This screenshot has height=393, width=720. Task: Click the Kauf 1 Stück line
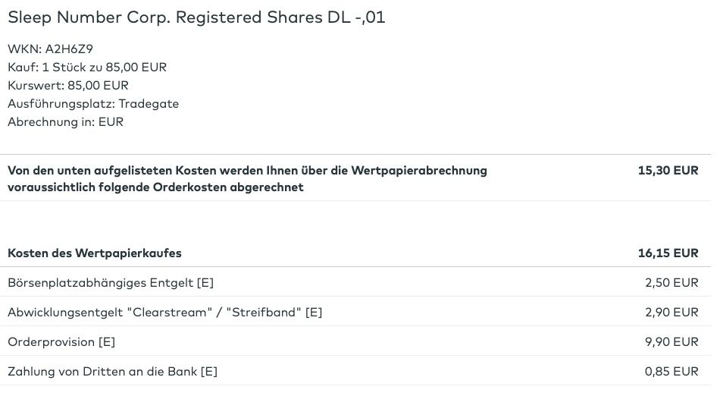coord(87,68)
